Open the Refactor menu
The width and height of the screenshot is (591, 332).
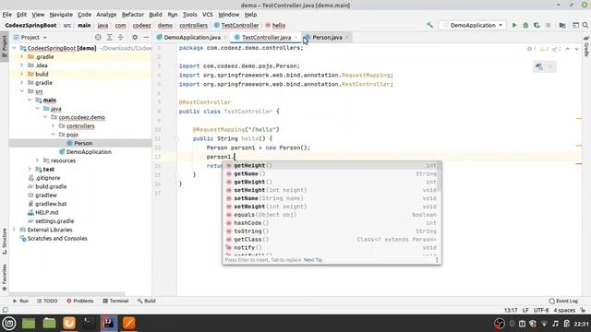pyautogui.click(x=133, y=15)
